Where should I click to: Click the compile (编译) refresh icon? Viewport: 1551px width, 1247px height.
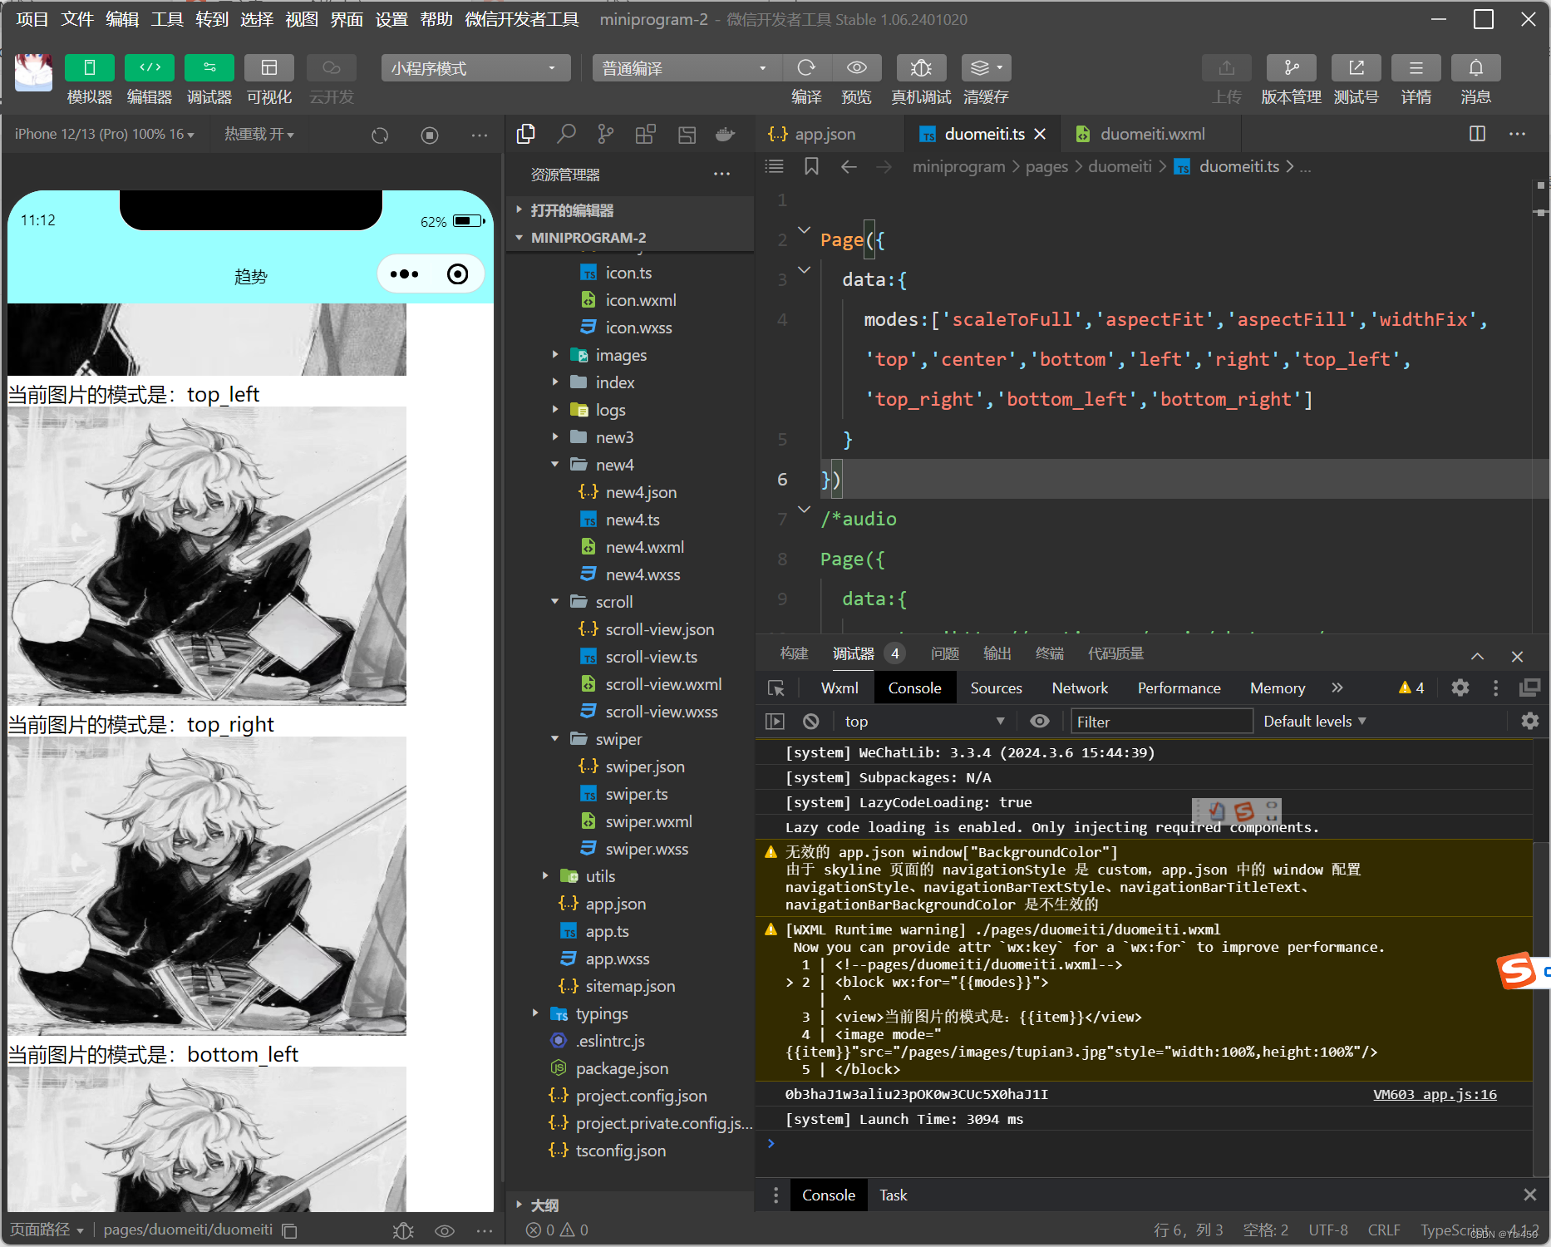click(806, 68)
